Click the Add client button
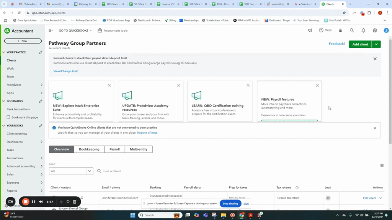The height and width of the screenshot is (220, 392). click(x=360, y=44)
